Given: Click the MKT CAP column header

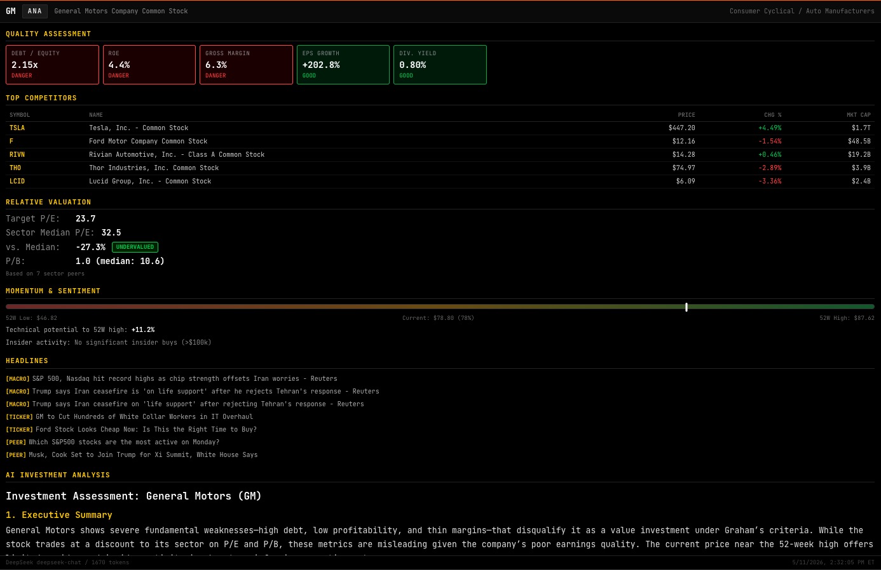Looking at the screenshot, I should coord(859,115).
